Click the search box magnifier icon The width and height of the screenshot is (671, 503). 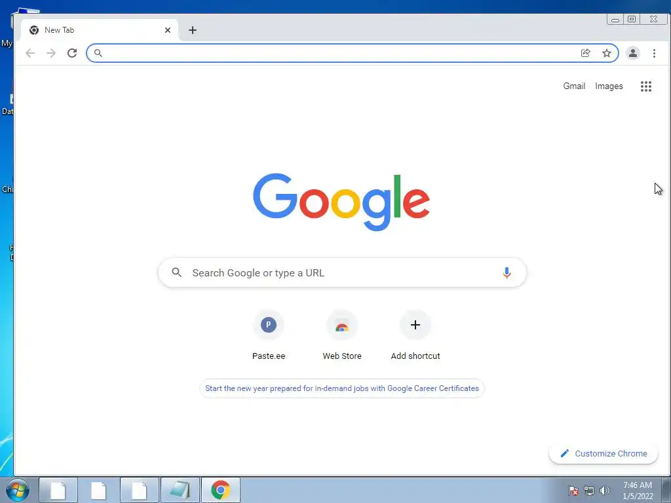pyautogui.click(x=176, y=272)
